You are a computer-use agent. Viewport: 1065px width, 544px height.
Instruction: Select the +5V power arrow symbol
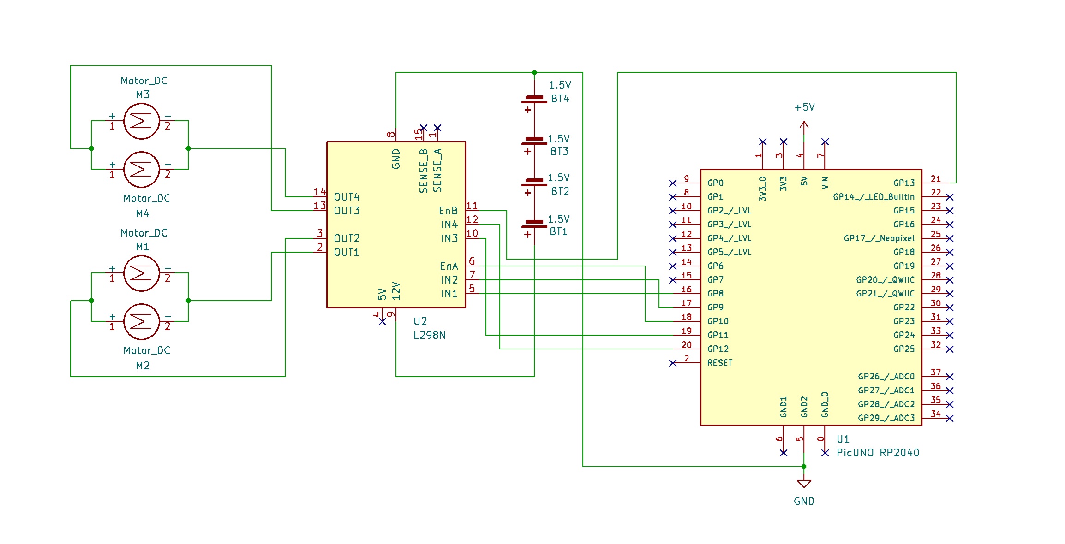tap(804, 124)
